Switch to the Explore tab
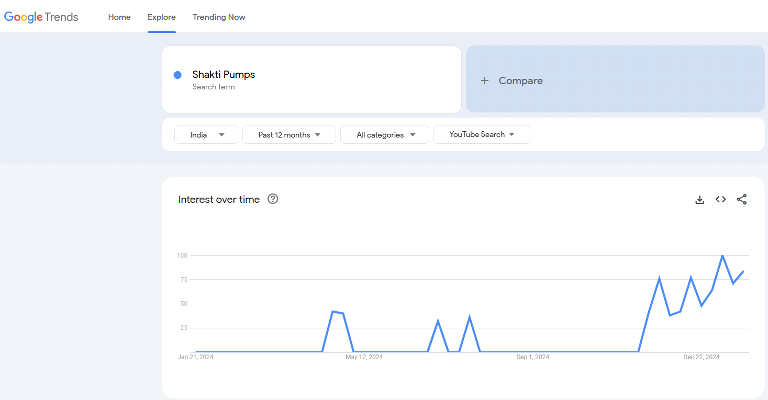 pyautogui.click(x=162, y=17)
